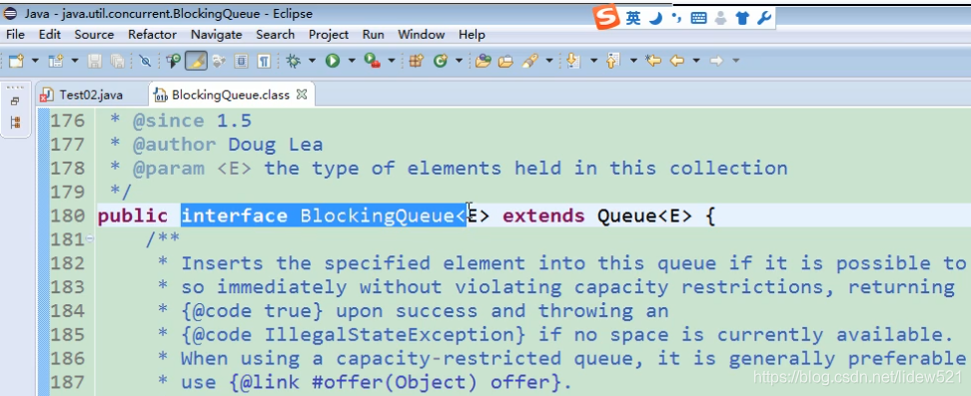Open the Project menu
Image resolution: width=971 pixels, height=396 pixels.
point(329,35)
